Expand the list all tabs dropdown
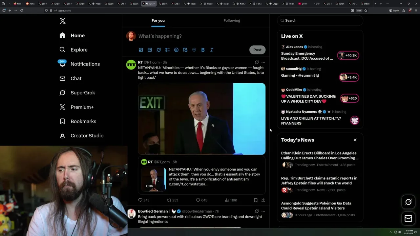Screen dimensions: 420x236 point(388,4)
